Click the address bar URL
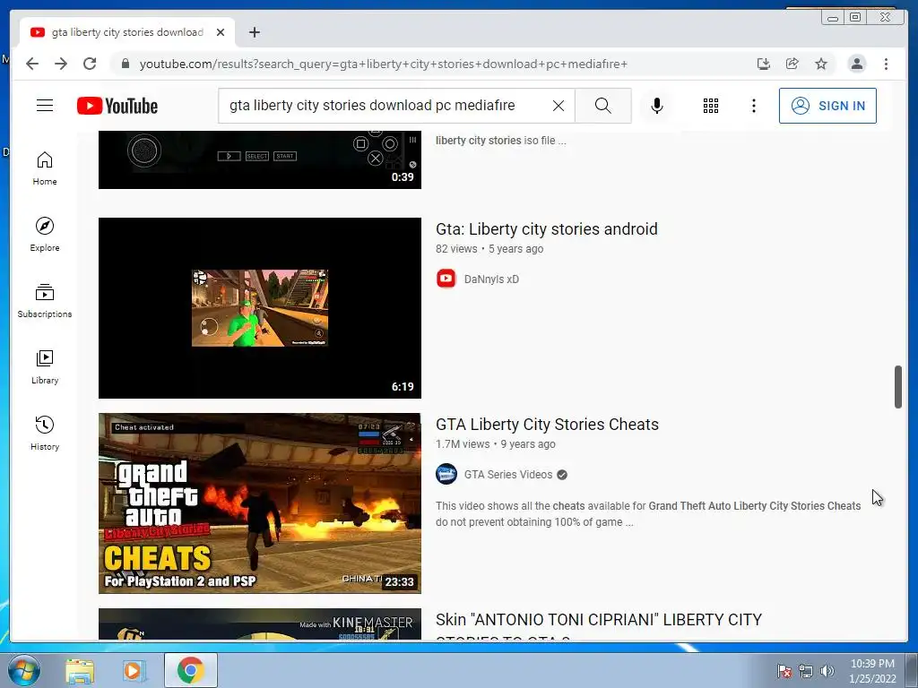Screen dimensions: 918x688 [x=384, y=64]
